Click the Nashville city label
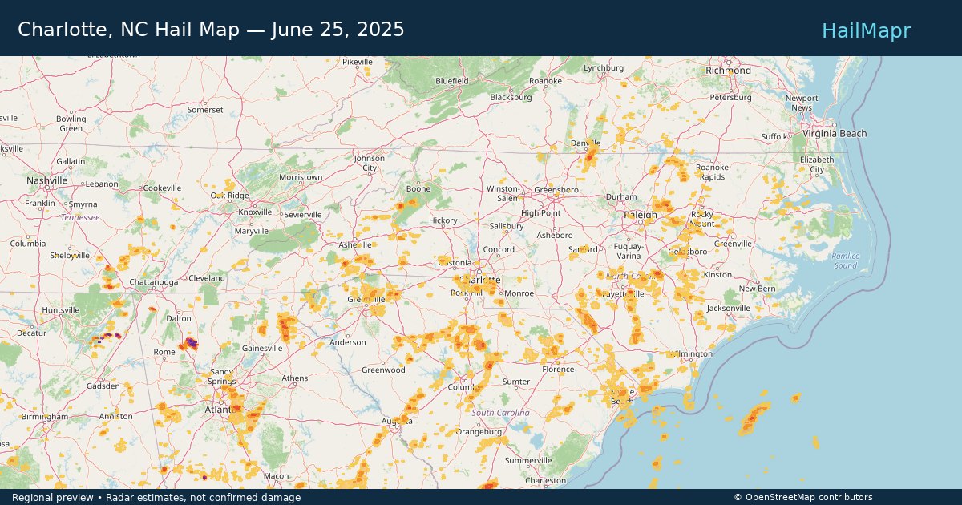This screenshot has height=505, width=962. [46, 181]
